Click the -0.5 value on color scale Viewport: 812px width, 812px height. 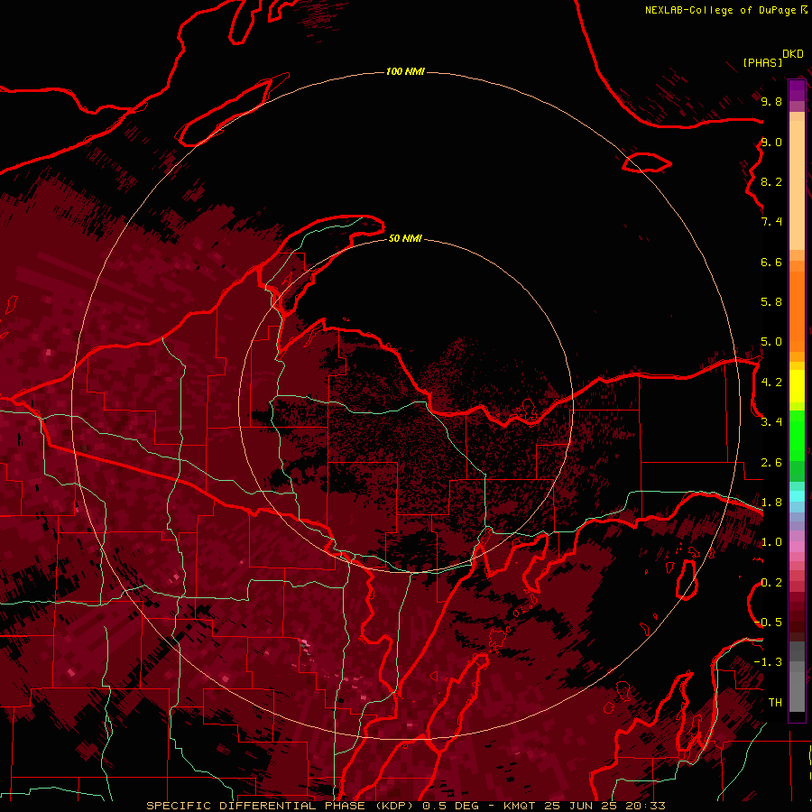[x=768, y=623]
